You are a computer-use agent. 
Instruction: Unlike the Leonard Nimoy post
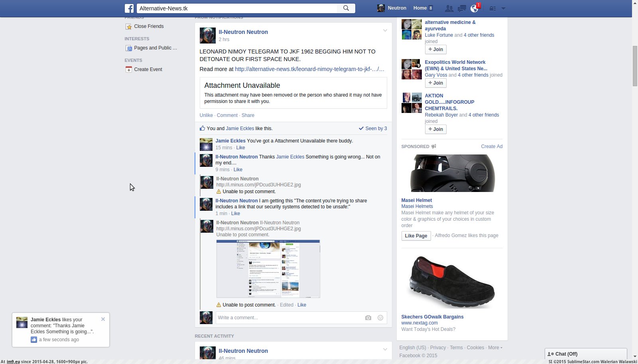(206, 115)
